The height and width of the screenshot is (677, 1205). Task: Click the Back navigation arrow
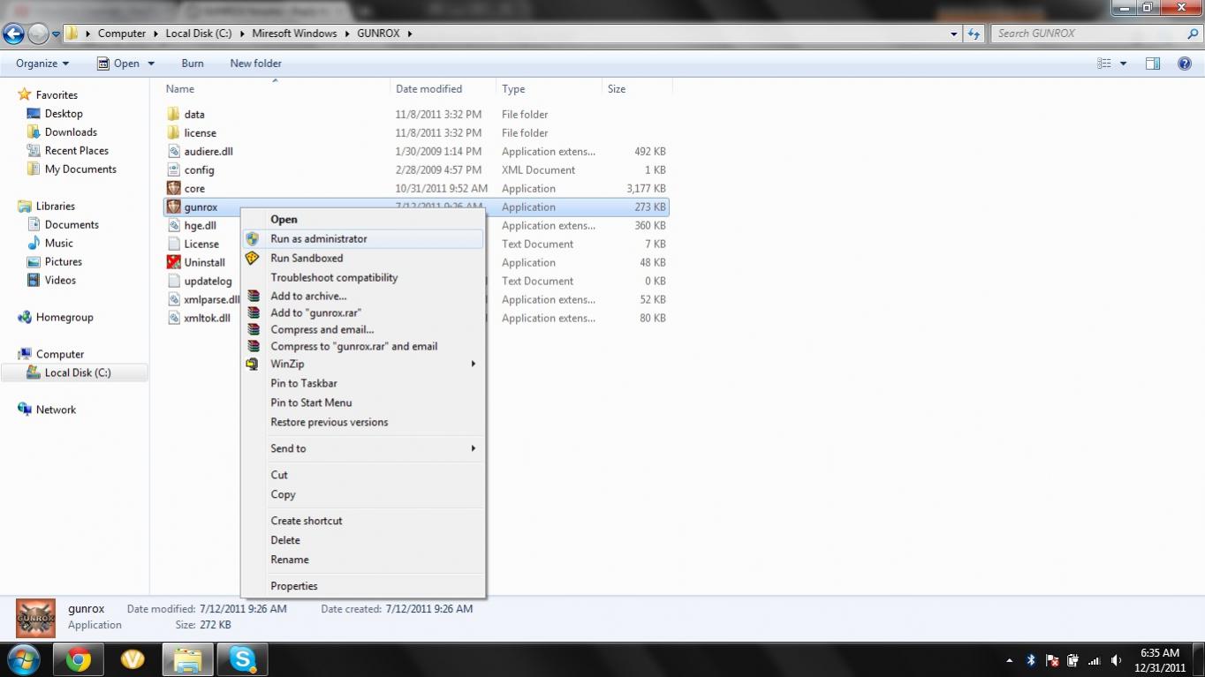14,34
